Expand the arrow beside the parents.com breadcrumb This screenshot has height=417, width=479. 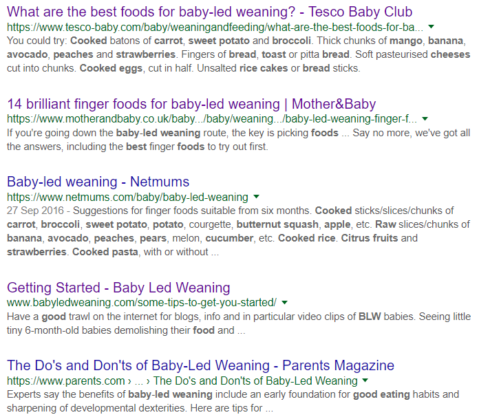coord(365,381)
